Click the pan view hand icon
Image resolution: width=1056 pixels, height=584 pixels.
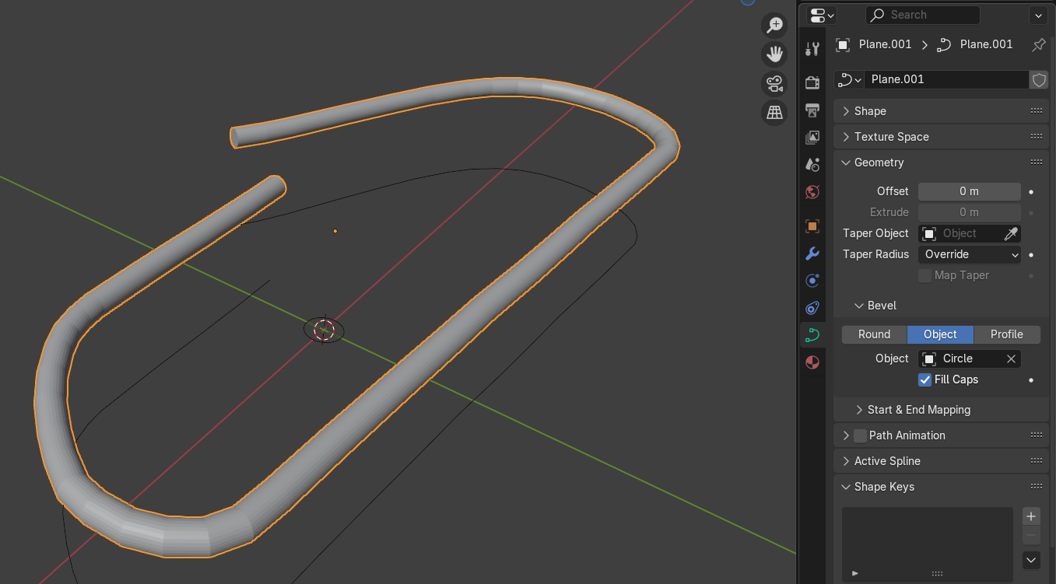(x=774, y=54)
